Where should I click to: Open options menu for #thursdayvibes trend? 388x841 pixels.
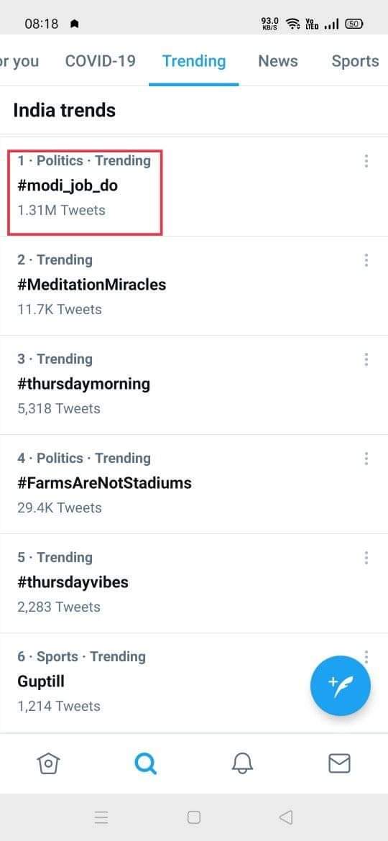tap(366, 558)
